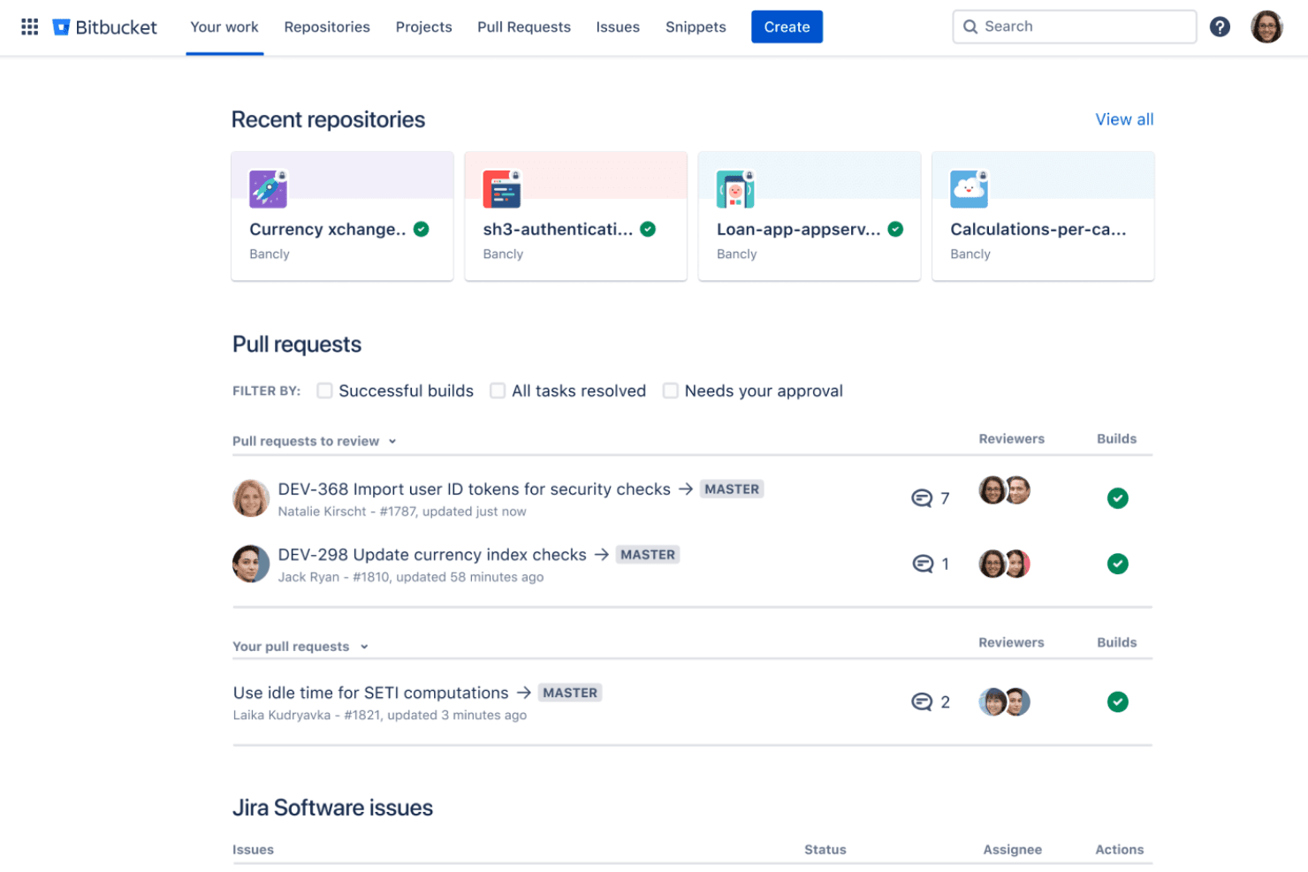Click reviewer avatars for the DEV-368 row

click(1005, 489)
